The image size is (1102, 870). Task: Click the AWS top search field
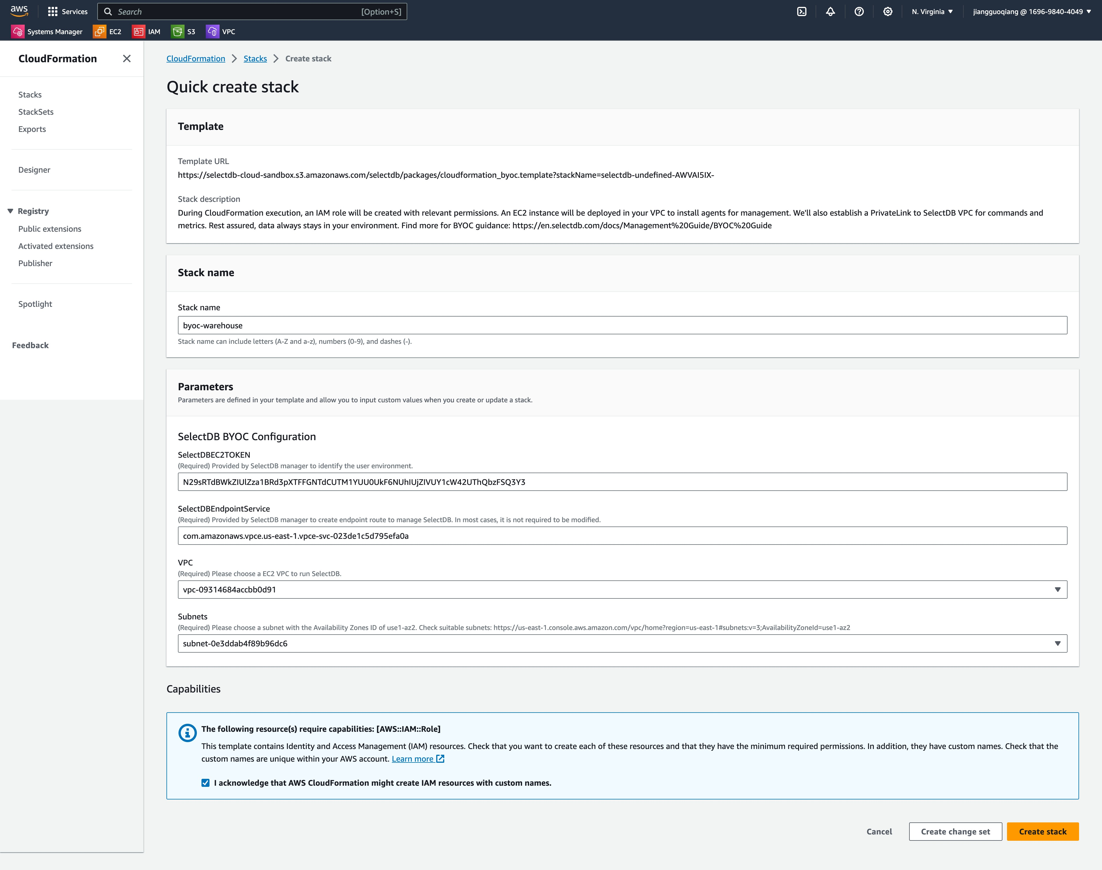point(252,11)
